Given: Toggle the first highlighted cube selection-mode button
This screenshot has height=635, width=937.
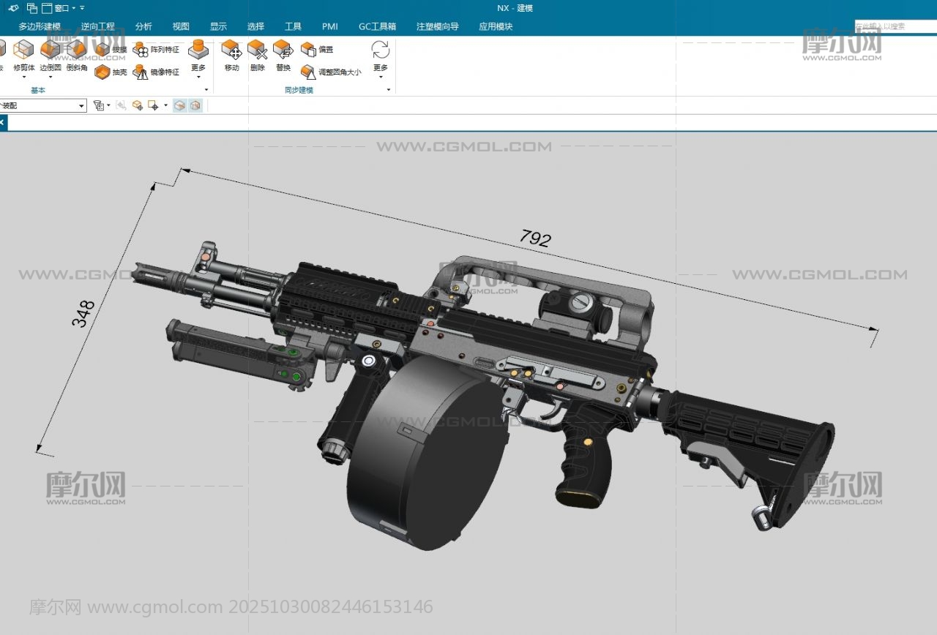Looking at the screenshot, I should [179, 105].
